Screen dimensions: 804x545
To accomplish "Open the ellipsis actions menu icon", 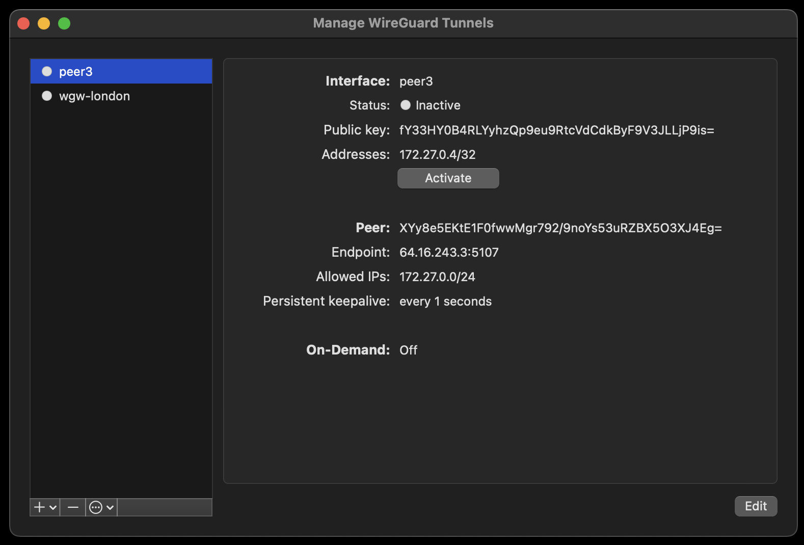I will click(x=96, y=507).
